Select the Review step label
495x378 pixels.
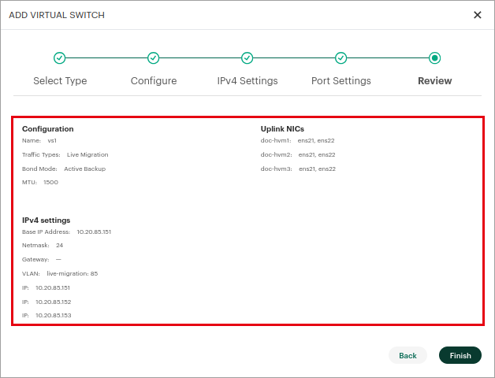click(x=435, y=81)
